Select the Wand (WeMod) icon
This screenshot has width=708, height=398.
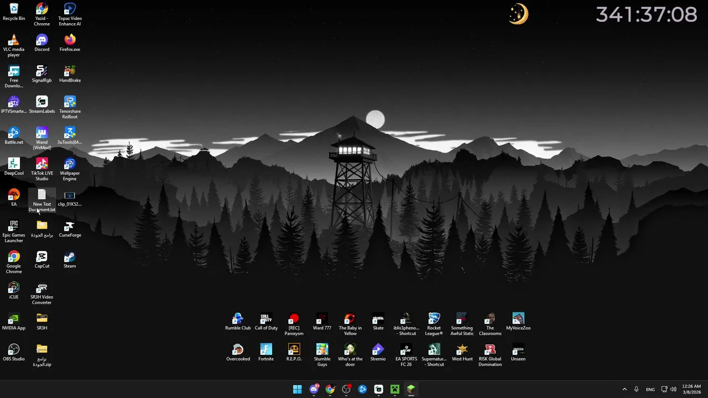pyautogui.click(x=42, y=139)
